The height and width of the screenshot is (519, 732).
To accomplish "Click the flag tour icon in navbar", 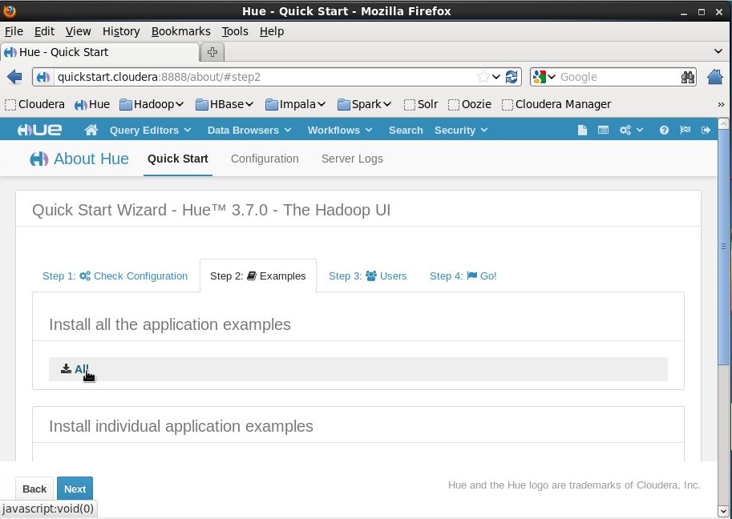I will pyautogui.click(x=685, y=130).
